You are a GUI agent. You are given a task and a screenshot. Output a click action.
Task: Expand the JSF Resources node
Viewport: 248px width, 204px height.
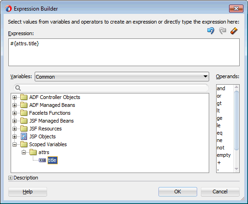(x=15, y=129)
